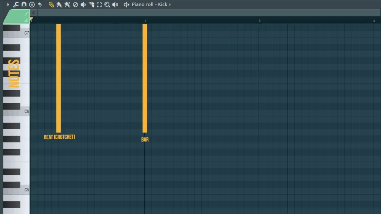Viewport: 381px width, 214px height.
Task: Open the Piano roll - Kick target channel
Action: click(150, 4)
